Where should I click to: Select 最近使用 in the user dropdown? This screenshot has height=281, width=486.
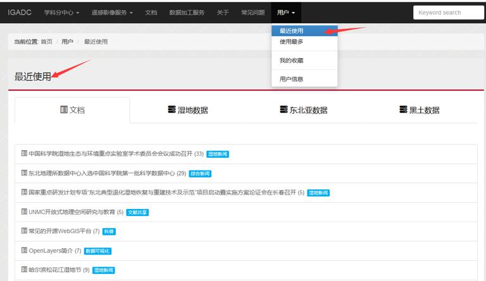click(304, 31)
